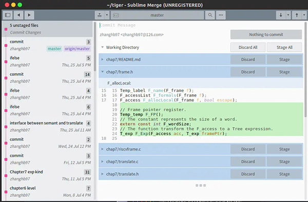Collapse the chap7/frame.h diff
The image size is (308, 202).
(102, 72)
